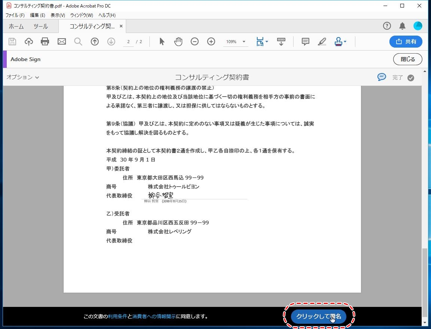
Task: Add a sticky note comment
Action: pyautogui.click(x=305, y=42)
